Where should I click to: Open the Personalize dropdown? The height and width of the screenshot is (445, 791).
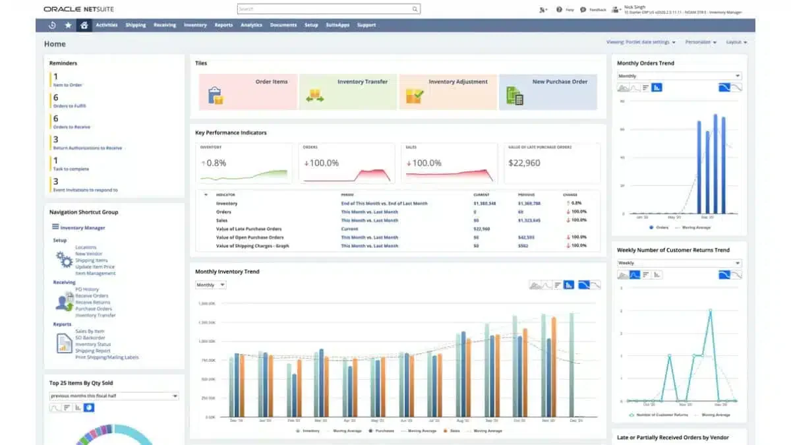[x=701, y=42]
